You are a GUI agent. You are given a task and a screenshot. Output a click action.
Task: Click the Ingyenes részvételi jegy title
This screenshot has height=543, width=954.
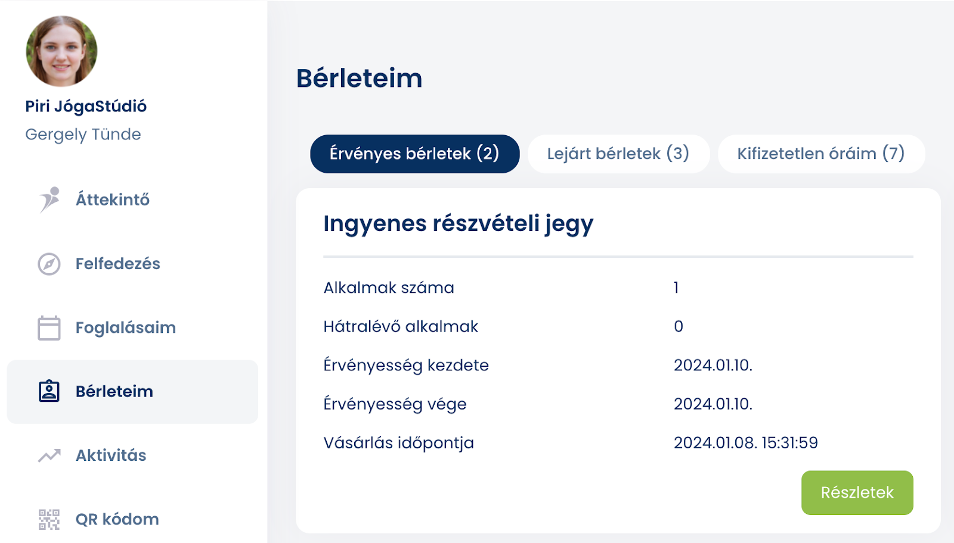click(458, 224)
